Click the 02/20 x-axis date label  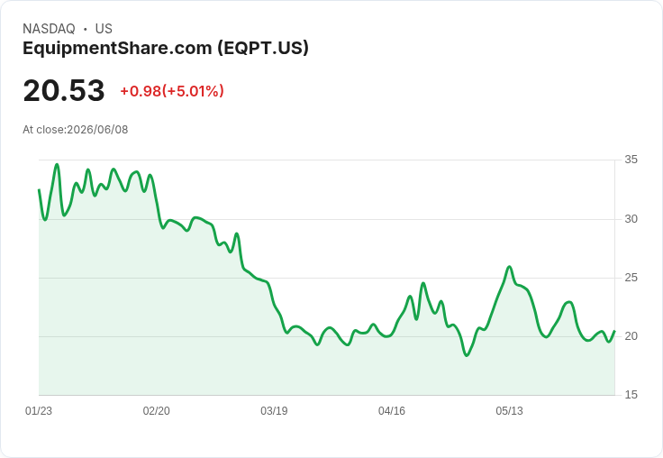pos(157,411)
